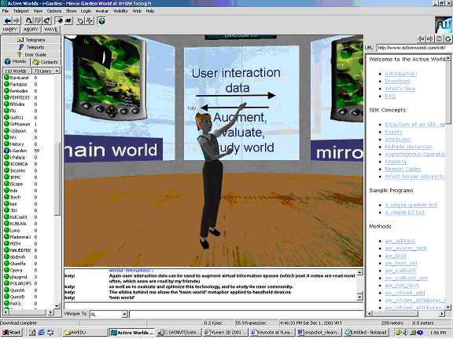453x339 pixels.
Task: Click Internet Explorer quick launch icon
Action: coord(42,333)
